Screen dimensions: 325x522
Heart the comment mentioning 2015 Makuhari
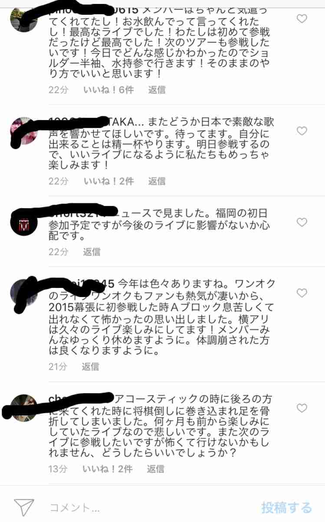coord(302,294)
